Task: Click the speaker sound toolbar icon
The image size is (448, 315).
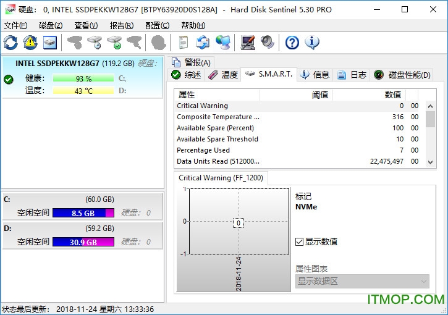Action: 268,43
